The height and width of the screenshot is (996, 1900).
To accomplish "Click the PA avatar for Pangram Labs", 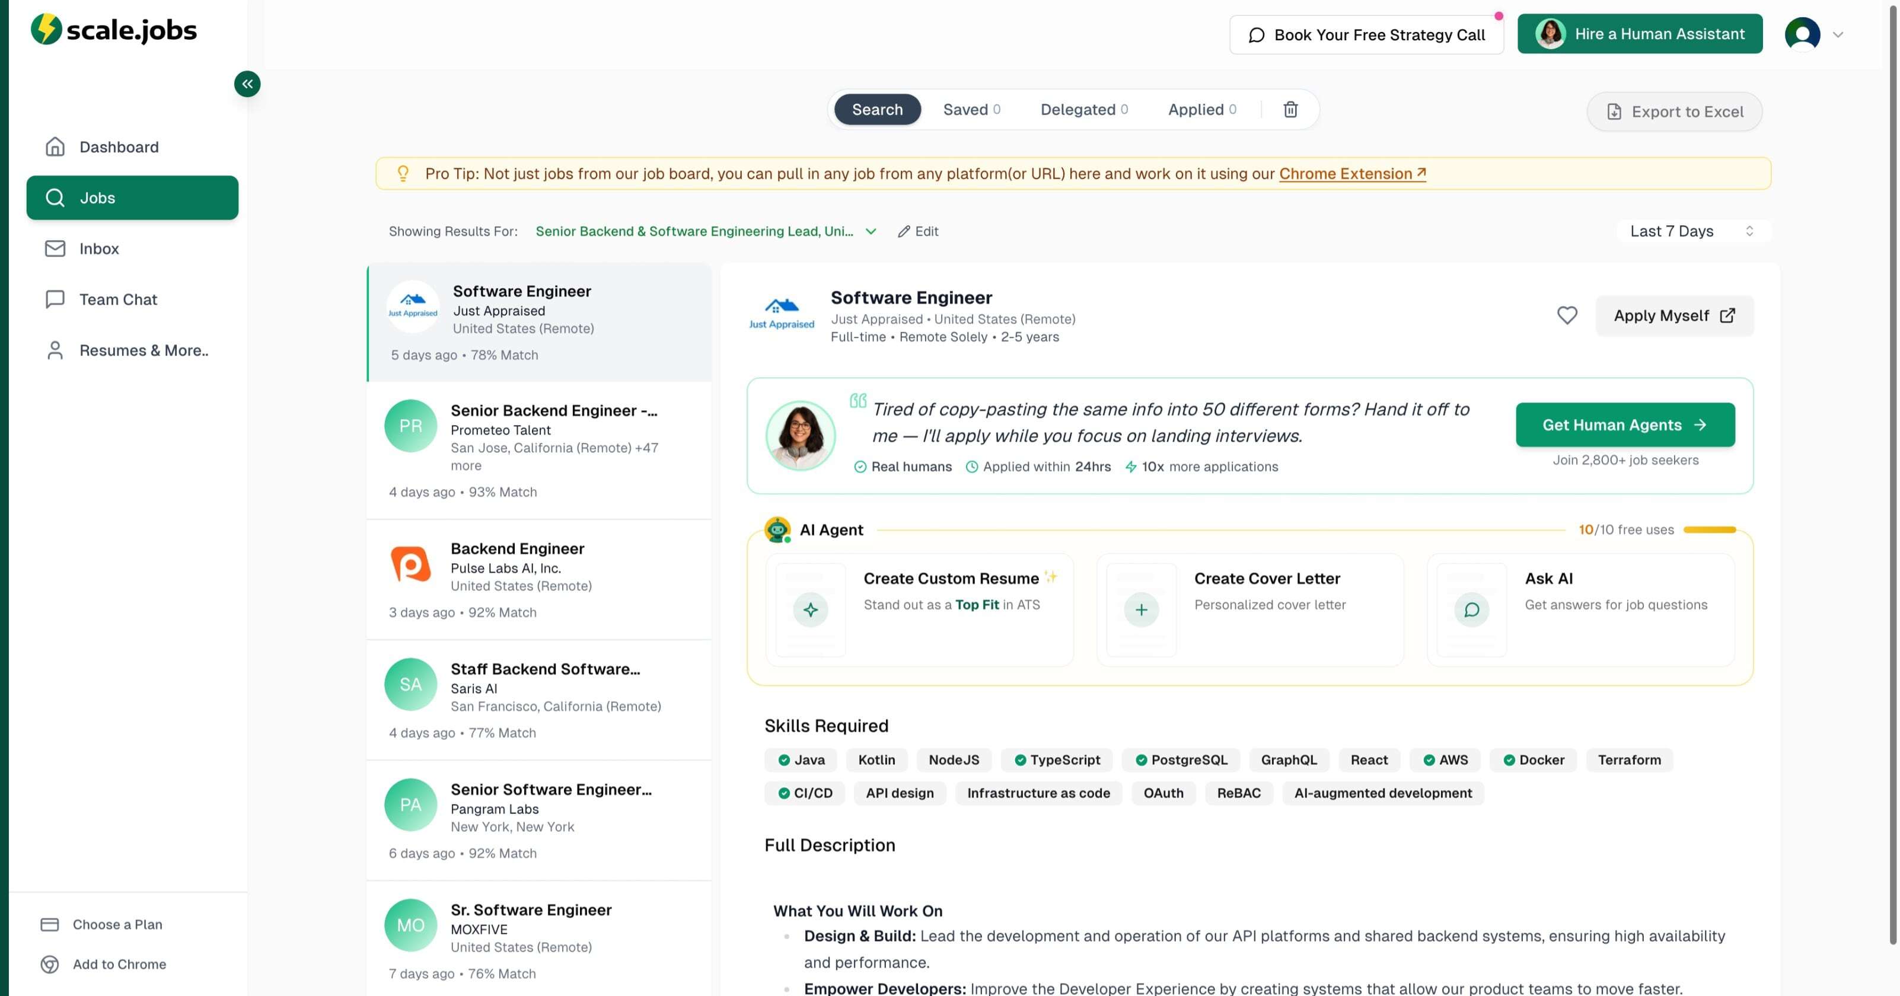I will [x=411, y=805].
